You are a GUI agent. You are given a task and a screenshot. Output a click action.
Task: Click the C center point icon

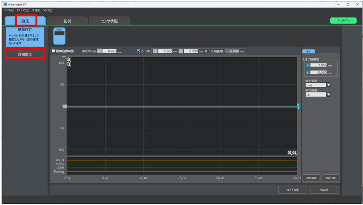click(x=99, y=51)
